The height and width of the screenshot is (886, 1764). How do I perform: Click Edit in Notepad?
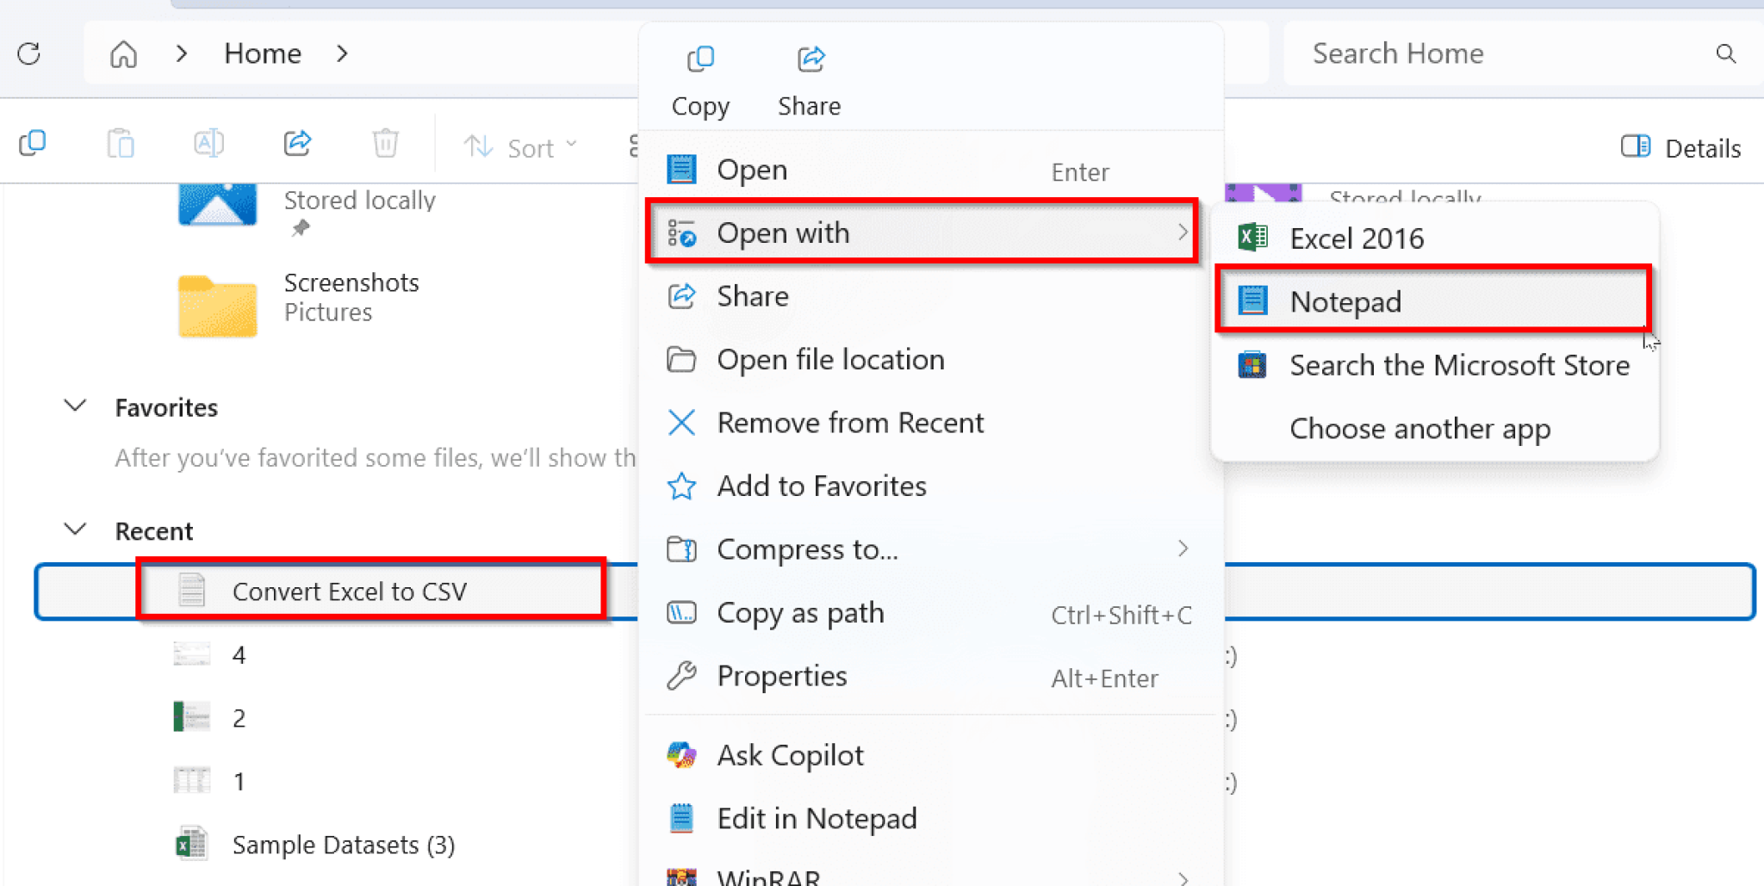tap(817, 818)
